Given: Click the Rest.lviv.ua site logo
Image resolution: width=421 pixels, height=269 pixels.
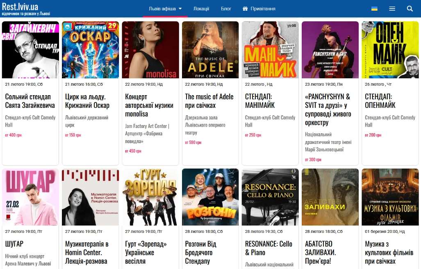Looking at the screenshot, I should pos(26,9).
